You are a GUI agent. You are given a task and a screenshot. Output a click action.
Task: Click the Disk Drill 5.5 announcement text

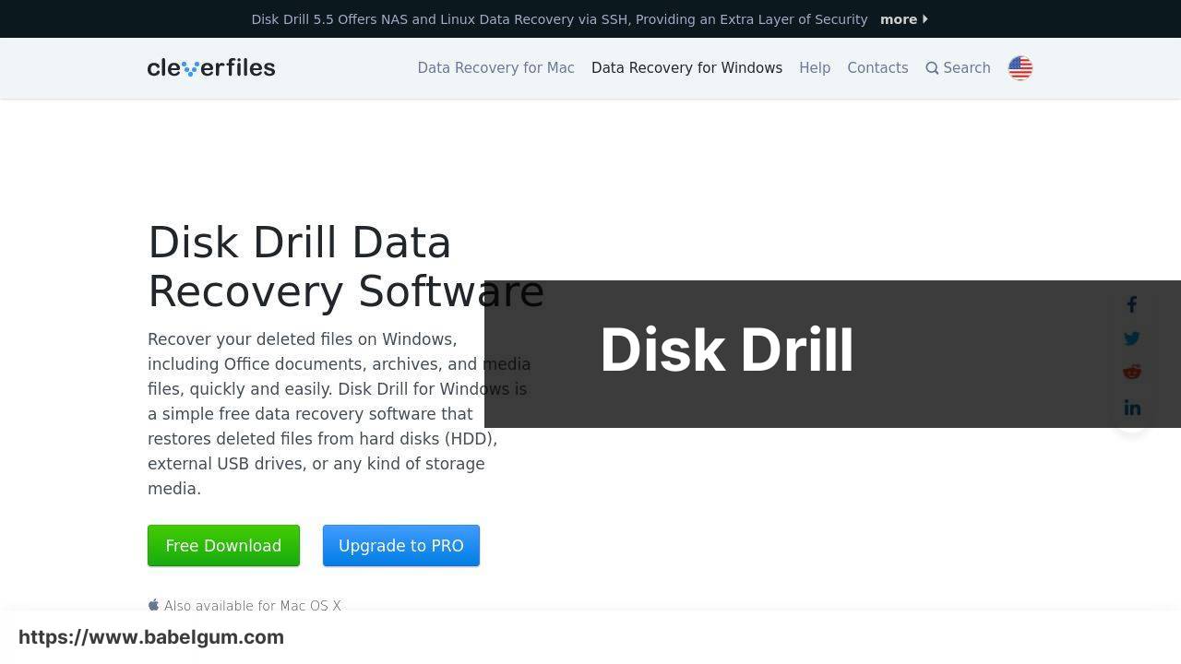point(559,19)
